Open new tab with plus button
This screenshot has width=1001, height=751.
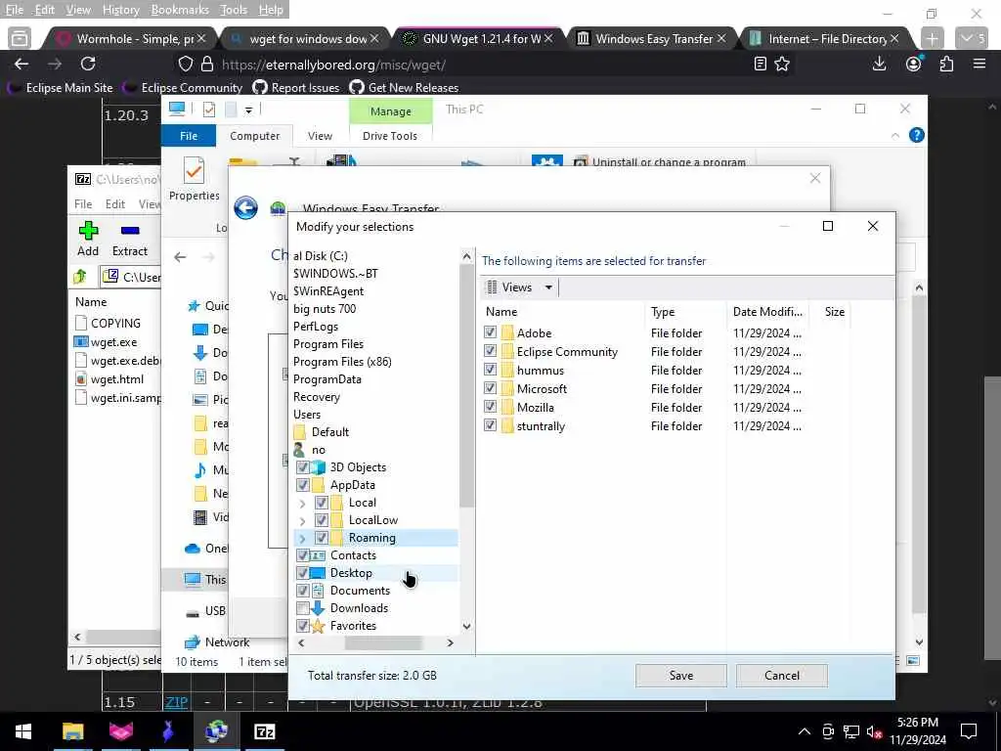pyautogui.click(x=932, y=38)
